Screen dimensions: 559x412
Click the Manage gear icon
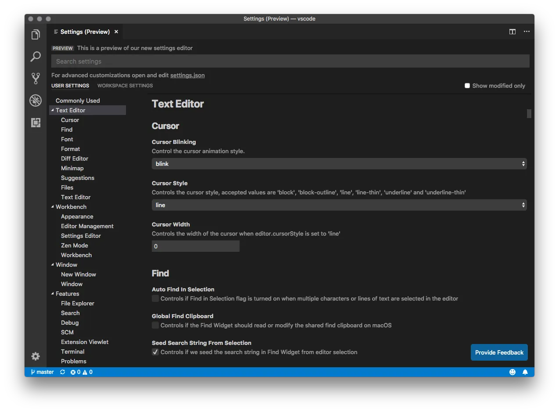(x=36, y=356)
